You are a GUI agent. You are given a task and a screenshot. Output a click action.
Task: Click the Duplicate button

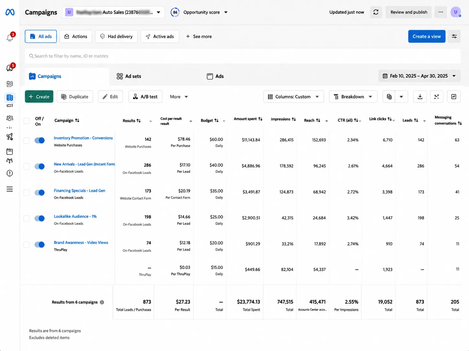(x=75, y=97)
